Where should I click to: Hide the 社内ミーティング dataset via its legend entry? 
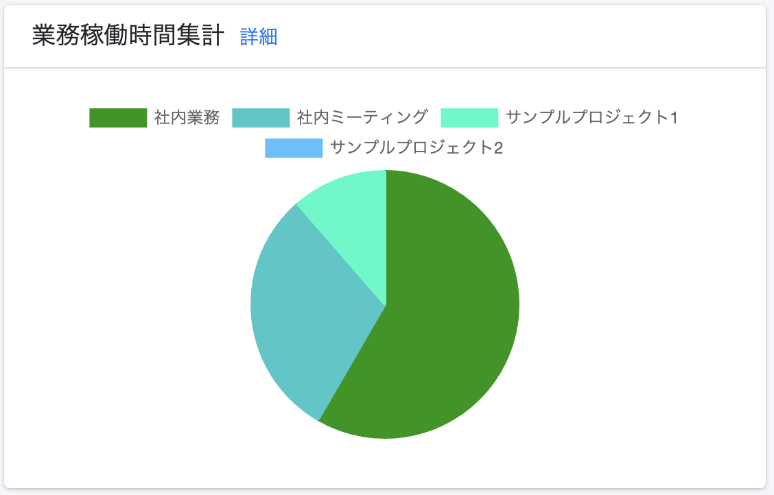click(x=330, y=118)
